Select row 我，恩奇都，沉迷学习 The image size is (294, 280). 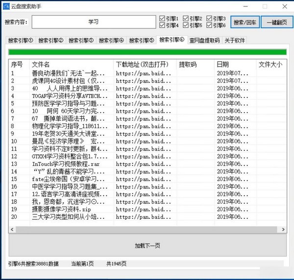pyautogui.click(x=147, y=202)
